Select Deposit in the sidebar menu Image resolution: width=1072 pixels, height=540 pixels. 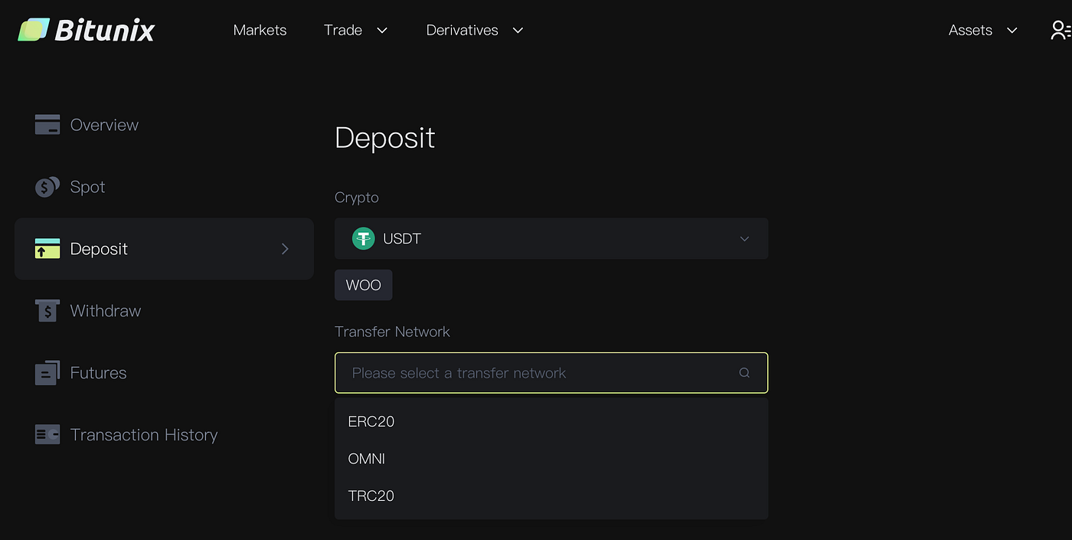pos(99,248)
